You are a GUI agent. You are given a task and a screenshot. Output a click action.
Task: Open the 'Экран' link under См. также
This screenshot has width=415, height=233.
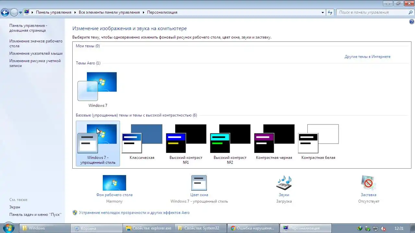pyautogui.click(x=15, y=207)
